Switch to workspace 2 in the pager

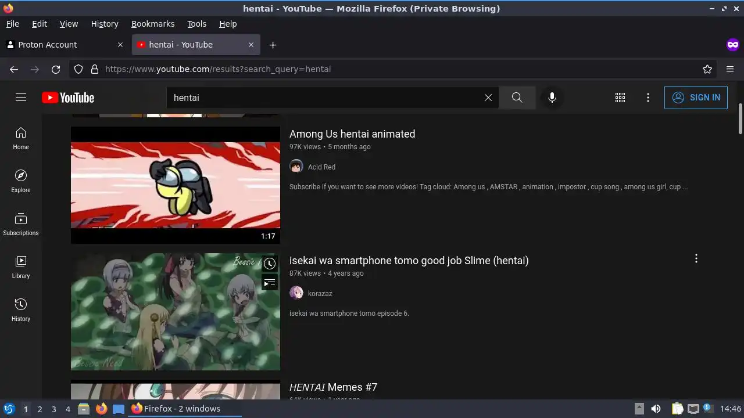point(40,409)
